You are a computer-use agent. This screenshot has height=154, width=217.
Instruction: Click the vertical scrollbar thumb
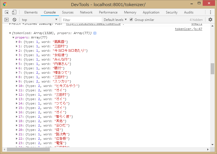pos(212,69)
